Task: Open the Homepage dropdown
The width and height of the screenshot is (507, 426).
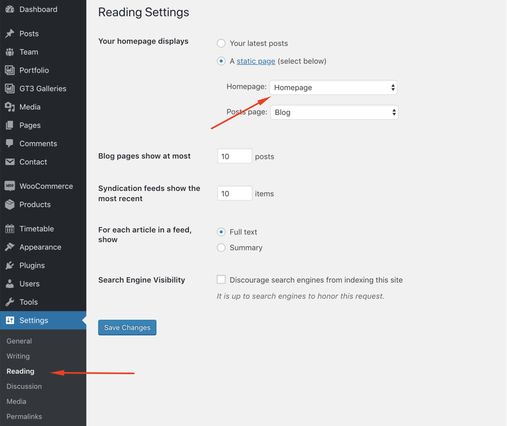Action: pyautogui.click(x=333, y=87)
